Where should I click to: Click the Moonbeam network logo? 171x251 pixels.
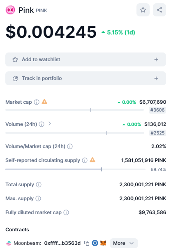(x=9, y=243)
